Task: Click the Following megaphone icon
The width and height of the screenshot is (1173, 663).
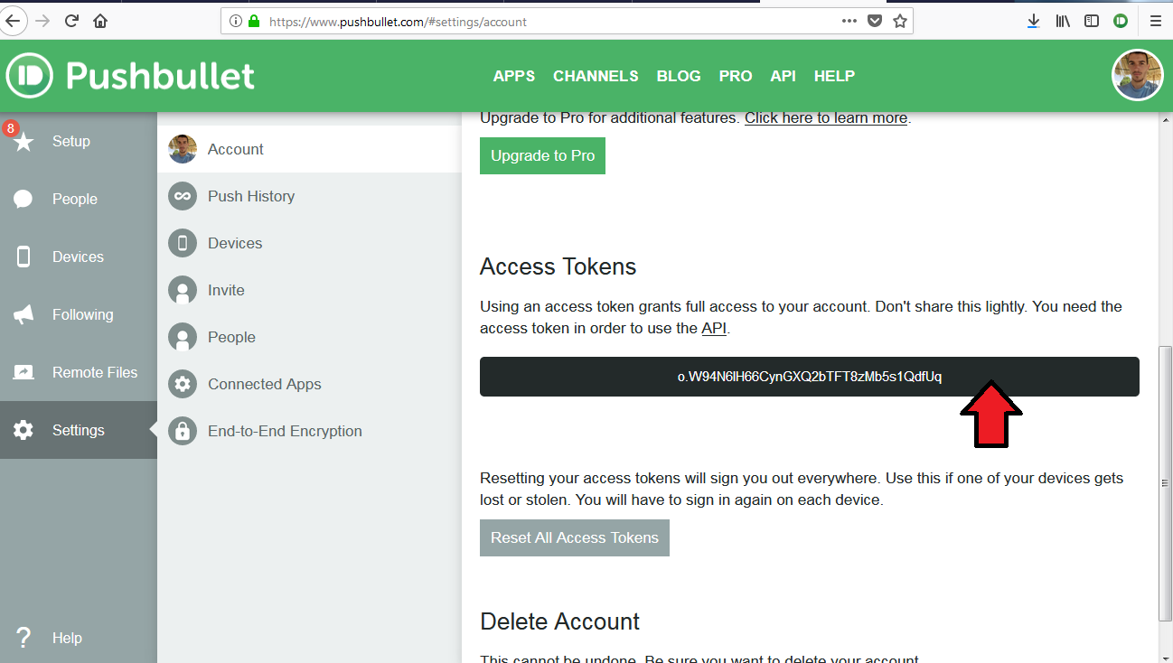Action: click(x=23, y=314)
